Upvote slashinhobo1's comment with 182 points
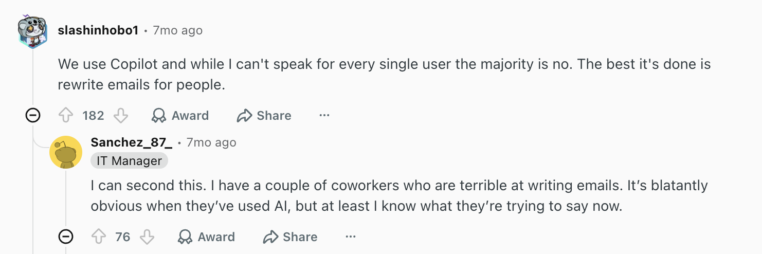 66,116
